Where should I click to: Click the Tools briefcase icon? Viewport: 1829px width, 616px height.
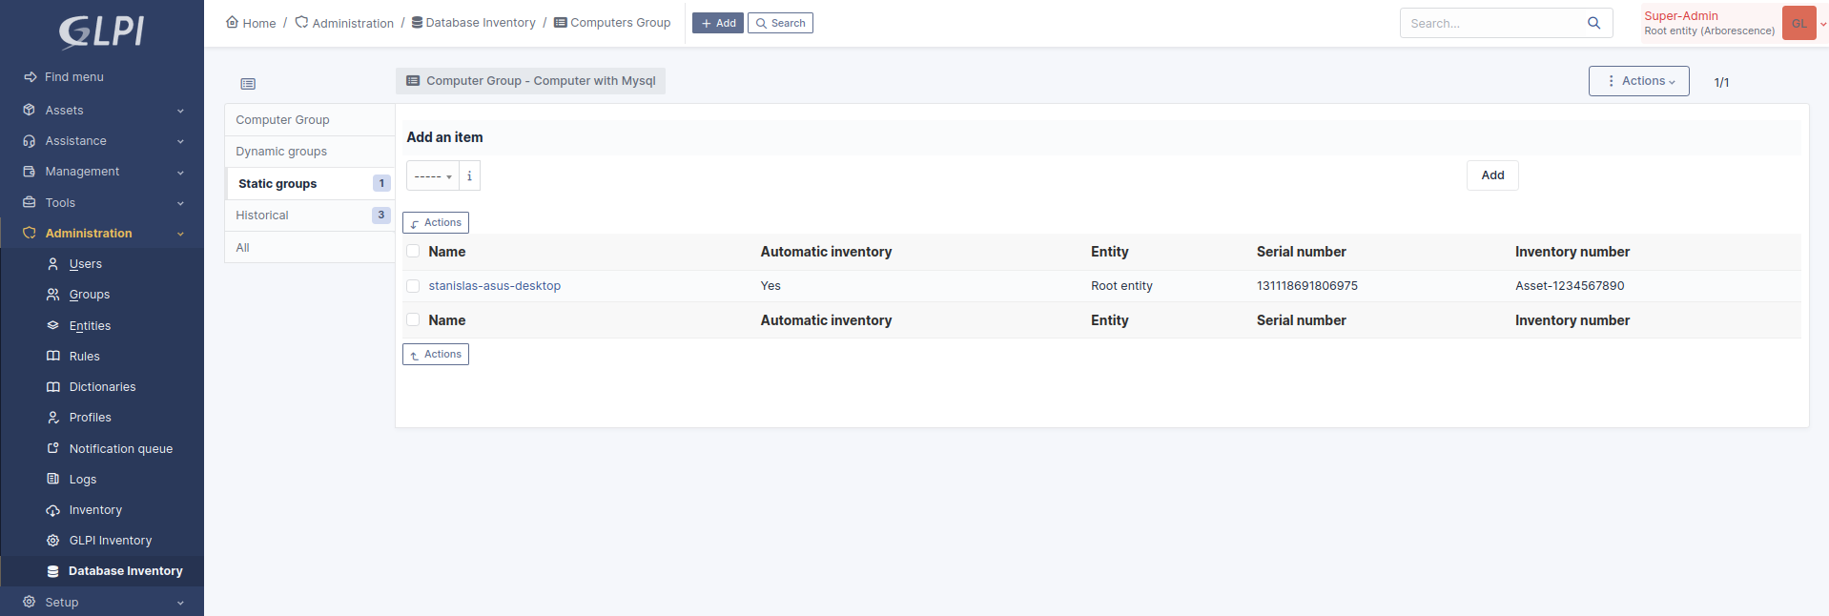click(x=30, y=203)
